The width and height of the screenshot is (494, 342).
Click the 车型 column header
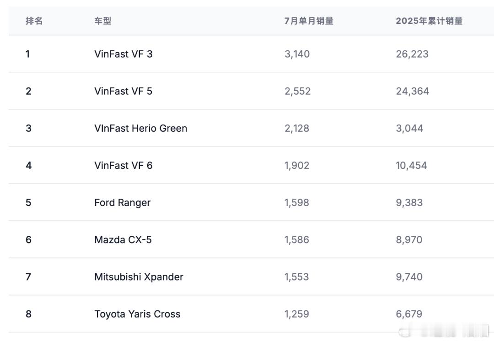coord(103,21)
